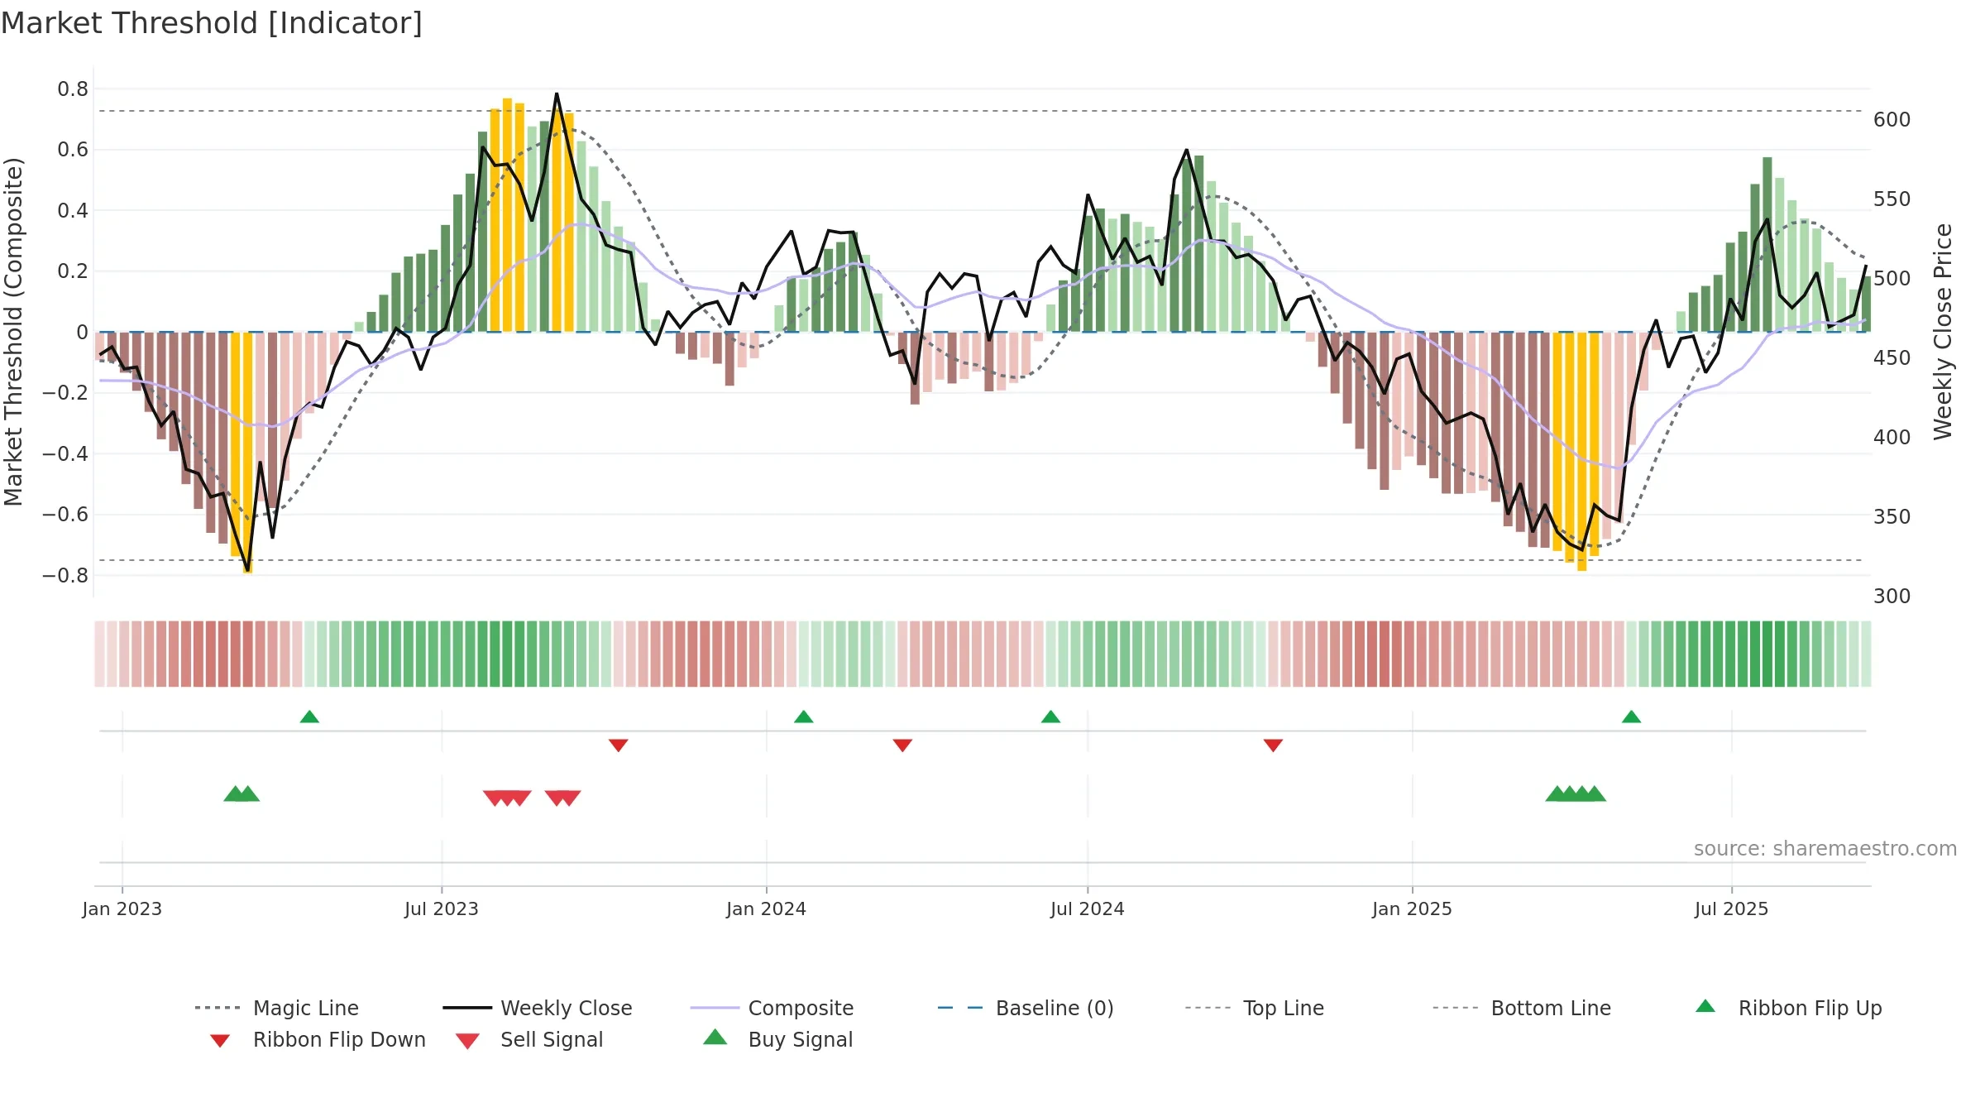Screen dimensions: 1985x1117
Task: Click the buy signal cluster in spring 2025
Action: tap(1576, 793)
